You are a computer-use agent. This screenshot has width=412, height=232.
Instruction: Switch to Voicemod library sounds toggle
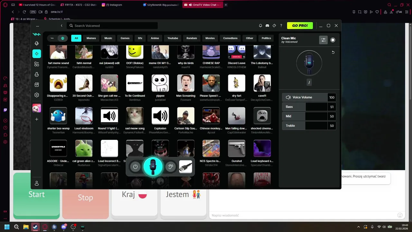point(52,38)
